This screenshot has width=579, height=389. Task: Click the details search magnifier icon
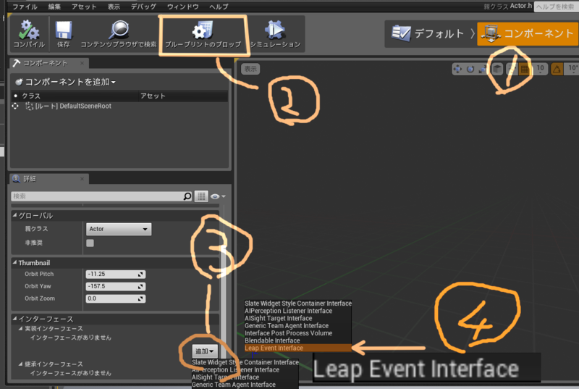[187, 196]
